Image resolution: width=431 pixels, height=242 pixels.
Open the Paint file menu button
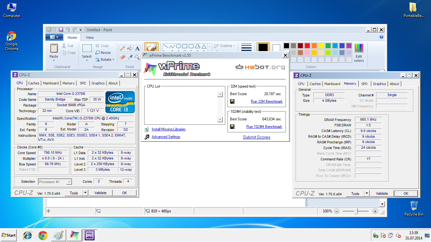54,37
